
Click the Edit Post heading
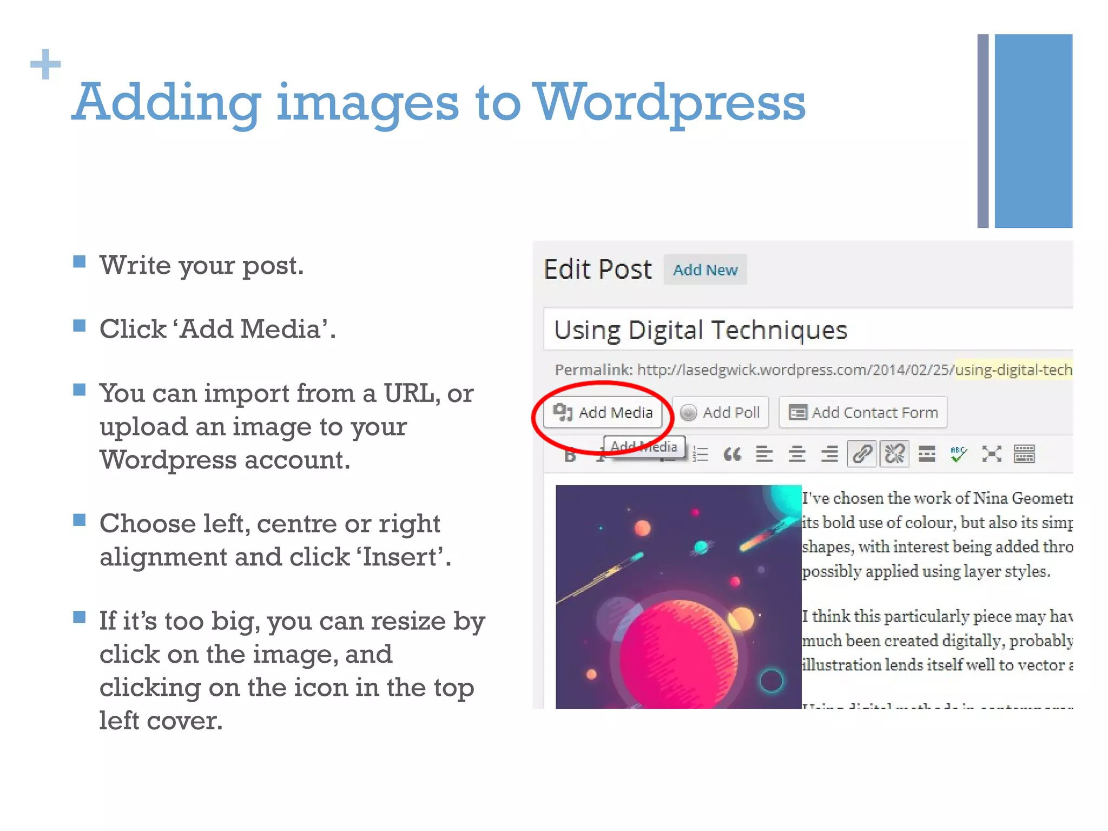598,269
